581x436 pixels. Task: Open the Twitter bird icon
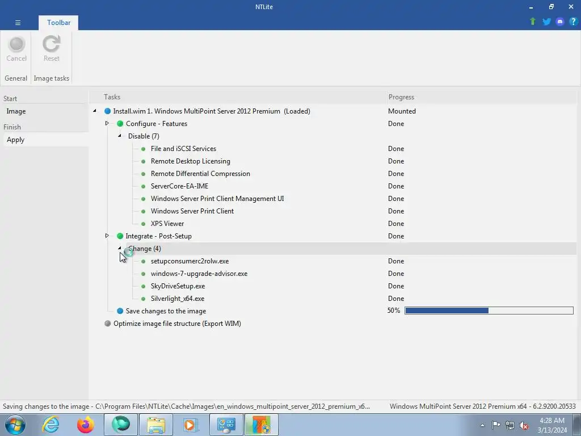coord(546,22)
